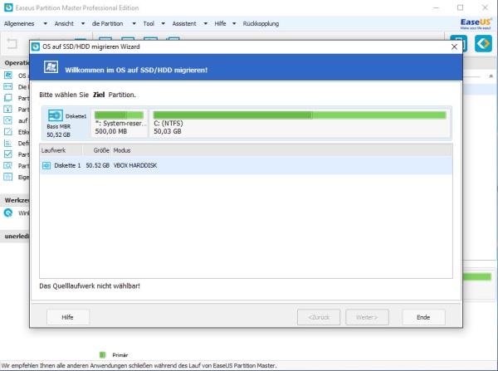Image resolution: width=498 pixels, height=371 pixels.
Task: Click the Zurück button
Action: [319, 317]
